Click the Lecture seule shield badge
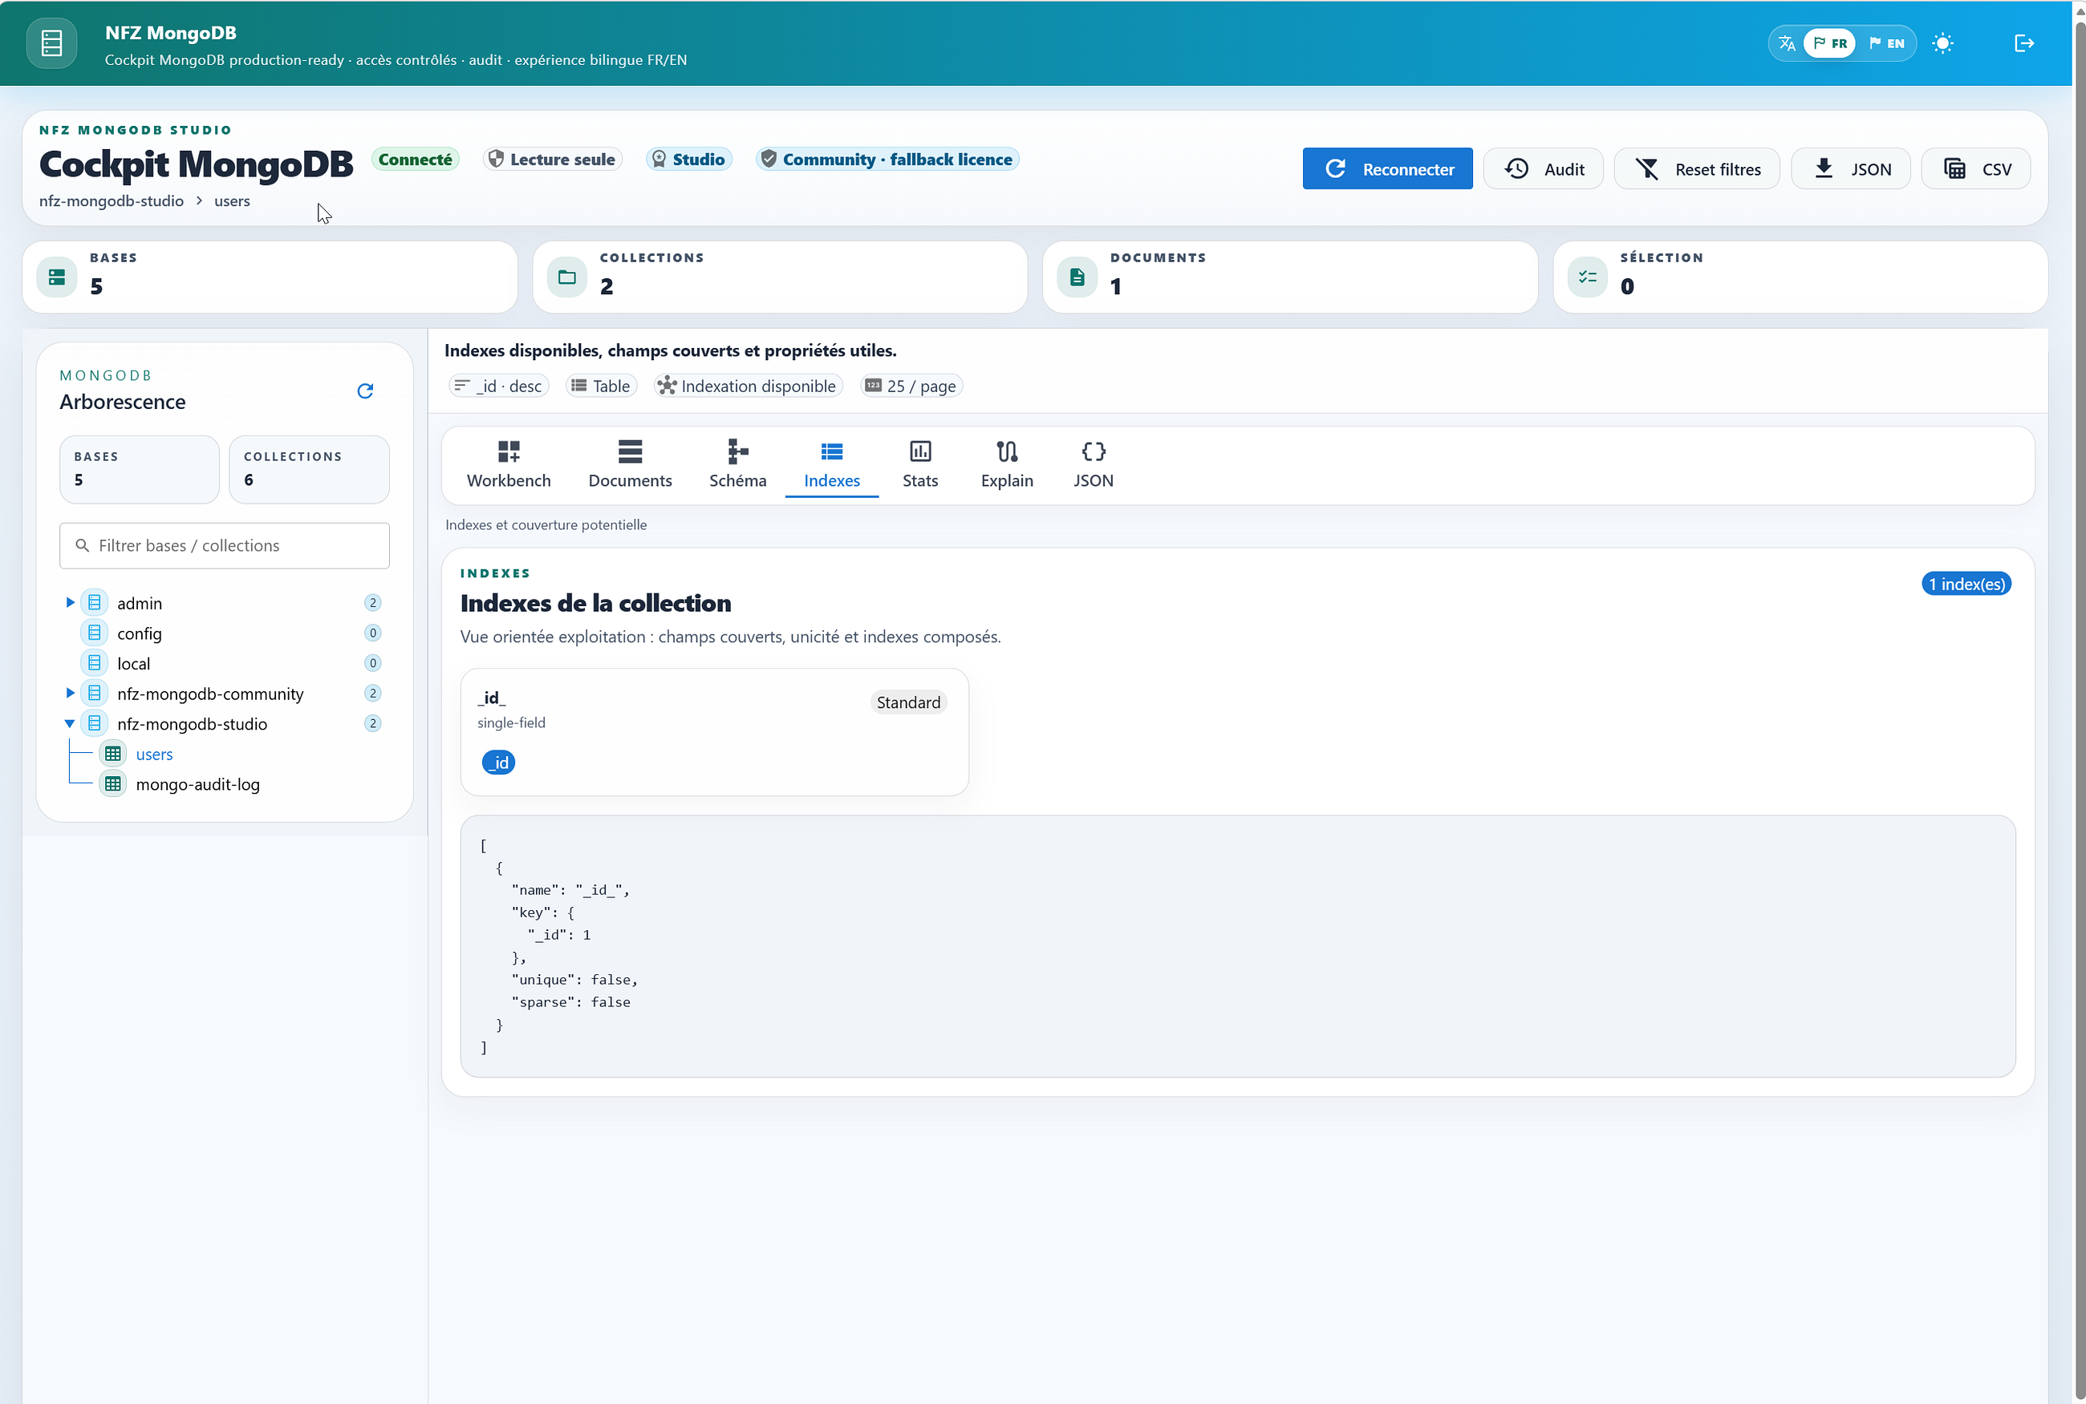The height and width of the screenshot is (1404, 2086). (x=552, y=160)
